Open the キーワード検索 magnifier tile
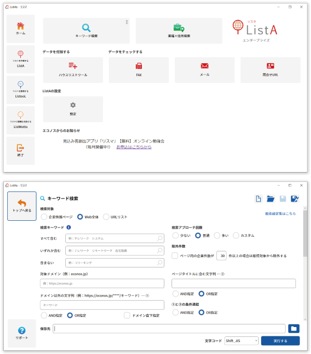311x354 pixels. click(86, 31)
